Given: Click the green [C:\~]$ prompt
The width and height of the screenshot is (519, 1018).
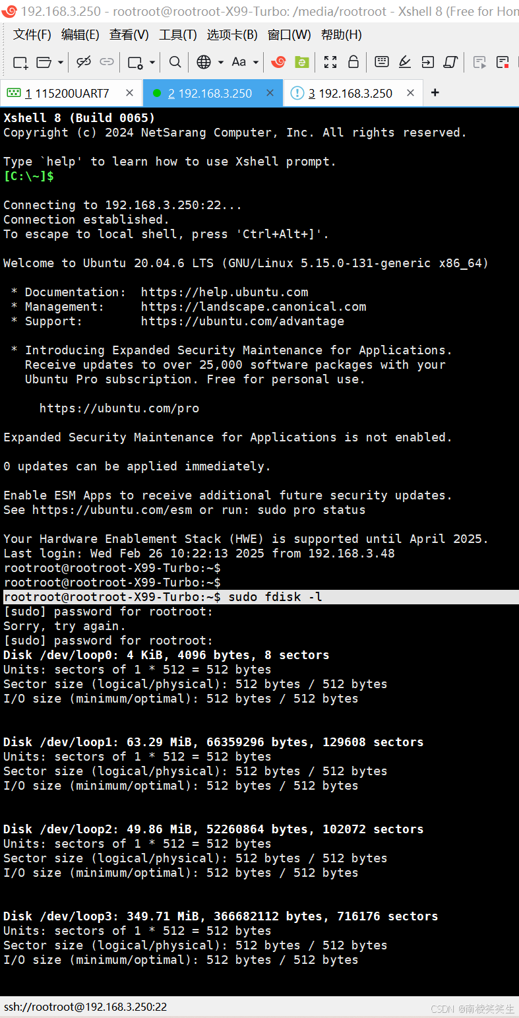Looking at the screenshot, I should [x=28, y=176].
